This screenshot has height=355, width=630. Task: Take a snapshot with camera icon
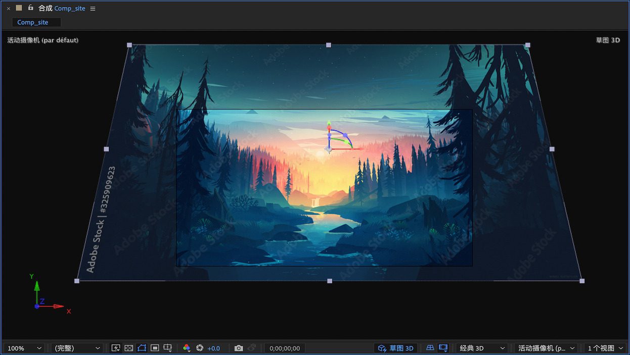[x=239, y=348]
